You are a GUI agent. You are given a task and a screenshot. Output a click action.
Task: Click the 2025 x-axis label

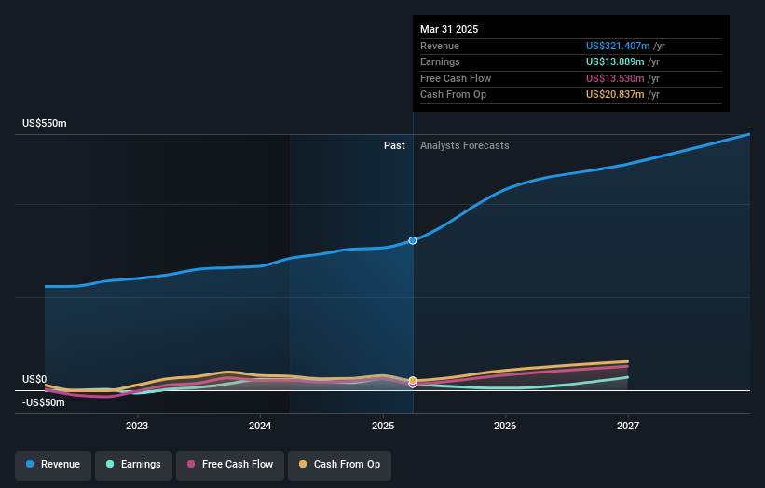[x=383, y=426]
